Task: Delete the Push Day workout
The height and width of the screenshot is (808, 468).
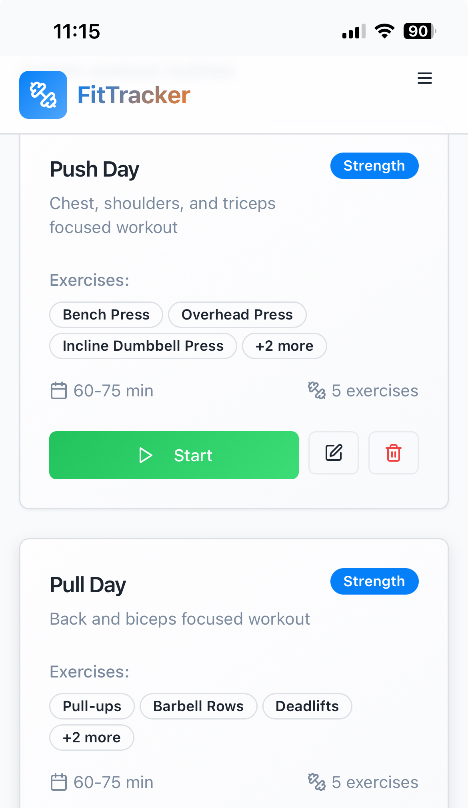Action: [394, 453]
